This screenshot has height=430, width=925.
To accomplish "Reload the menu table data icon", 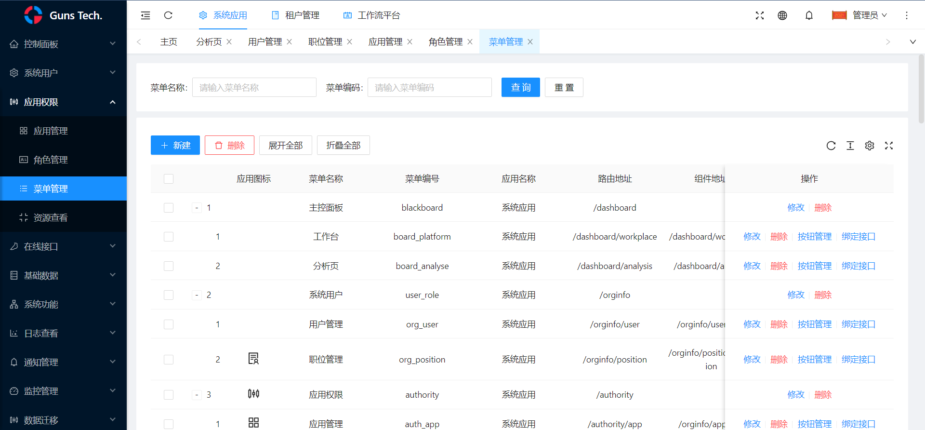I will [831, 146].
